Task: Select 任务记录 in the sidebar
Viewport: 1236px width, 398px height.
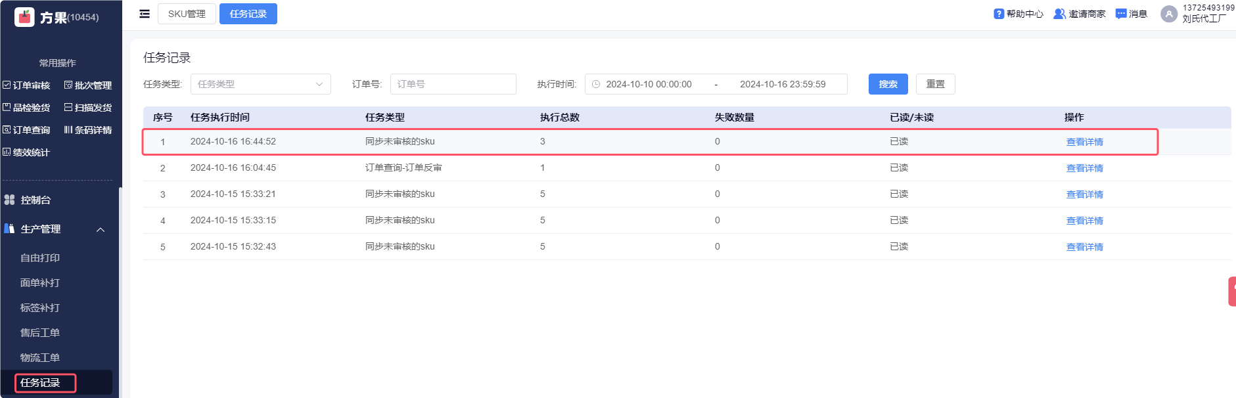Action: pos(40,383)
